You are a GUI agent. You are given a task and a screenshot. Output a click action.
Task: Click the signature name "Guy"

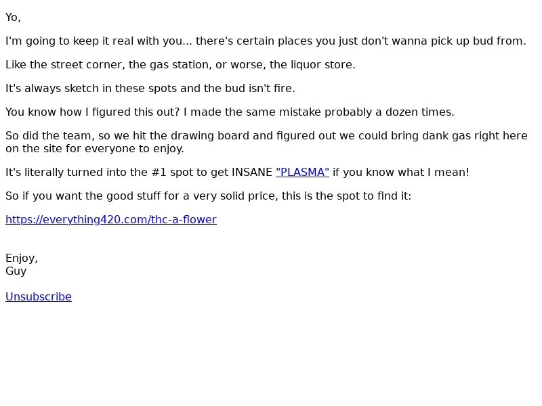point(16,271)
